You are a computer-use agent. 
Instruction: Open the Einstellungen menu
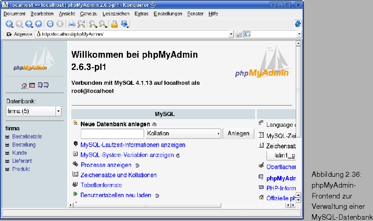tap(168, 14)
